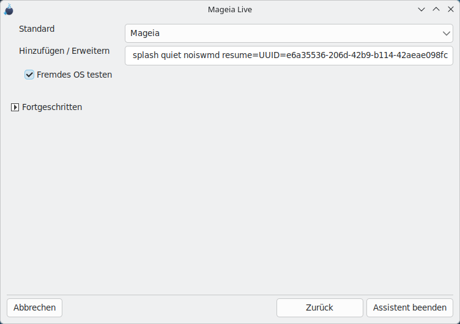Image resolution: width=460 pixels, height=324 pixels.
Task: Click the Mageia cauldron icon in title bar
Action: (9, 9)
